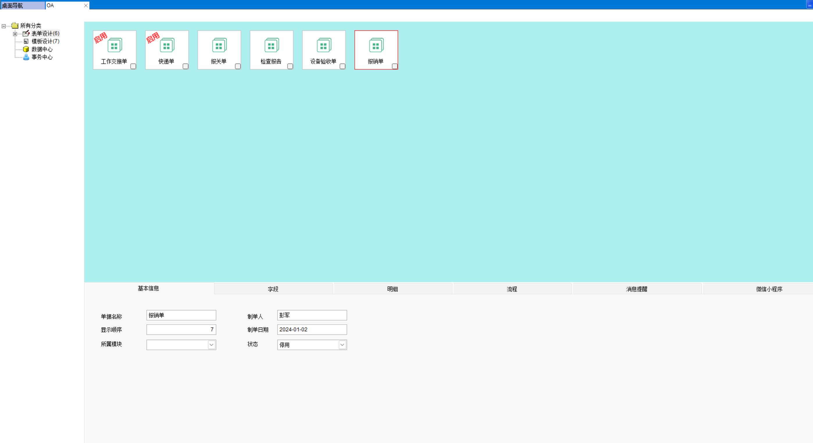Close the OA tab

click(x=86, y=5)
